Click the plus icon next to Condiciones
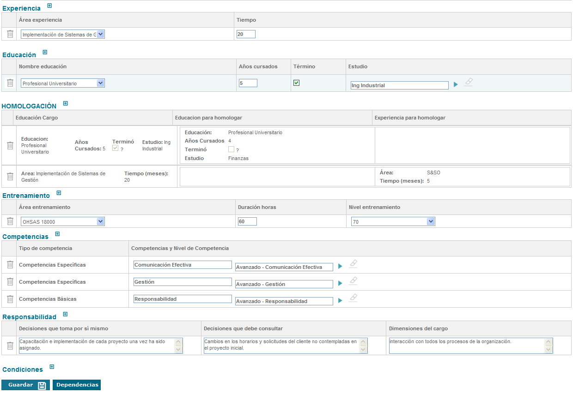The height and width of the screenshot is (393, 573). (x=52, y=367)
